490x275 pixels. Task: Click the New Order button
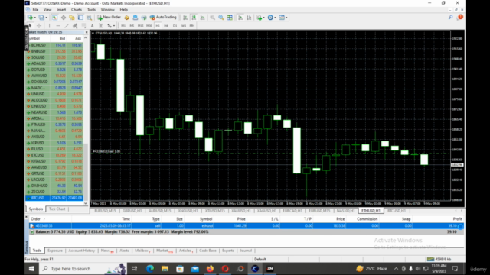tap(109, 17)
